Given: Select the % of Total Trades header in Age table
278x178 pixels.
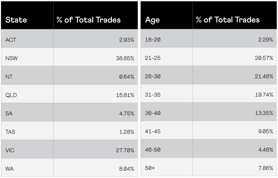Looking at the screenshot, I should coord(228,20).
